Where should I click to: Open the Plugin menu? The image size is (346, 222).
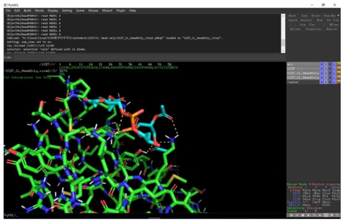click(x=121, y=10)
